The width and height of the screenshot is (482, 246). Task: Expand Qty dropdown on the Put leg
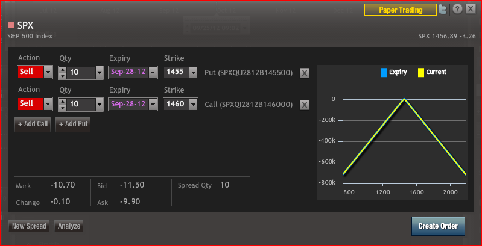coord(100,73)
